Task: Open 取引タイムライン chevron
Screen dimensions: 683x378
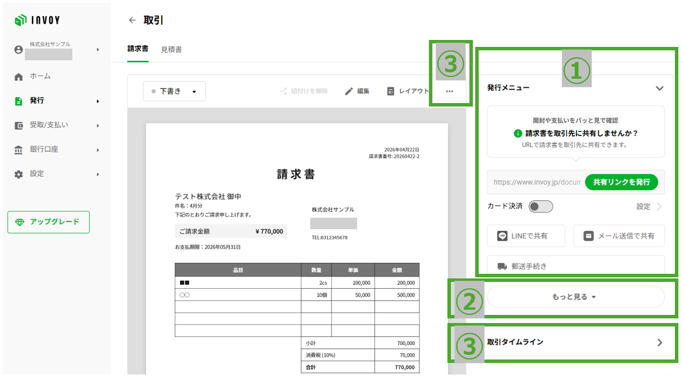Action: click(x=659, y=342)
